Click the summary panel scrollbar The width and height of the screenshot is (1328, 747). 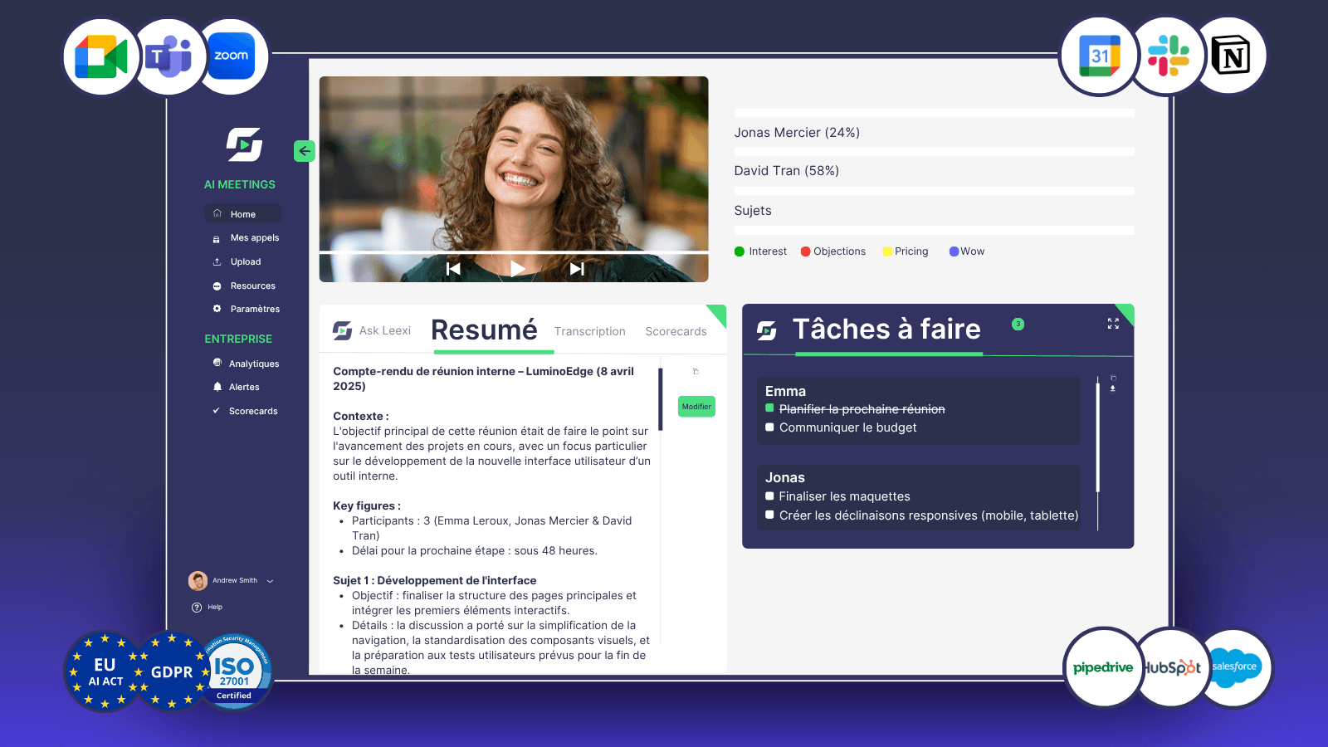[661, 399]
